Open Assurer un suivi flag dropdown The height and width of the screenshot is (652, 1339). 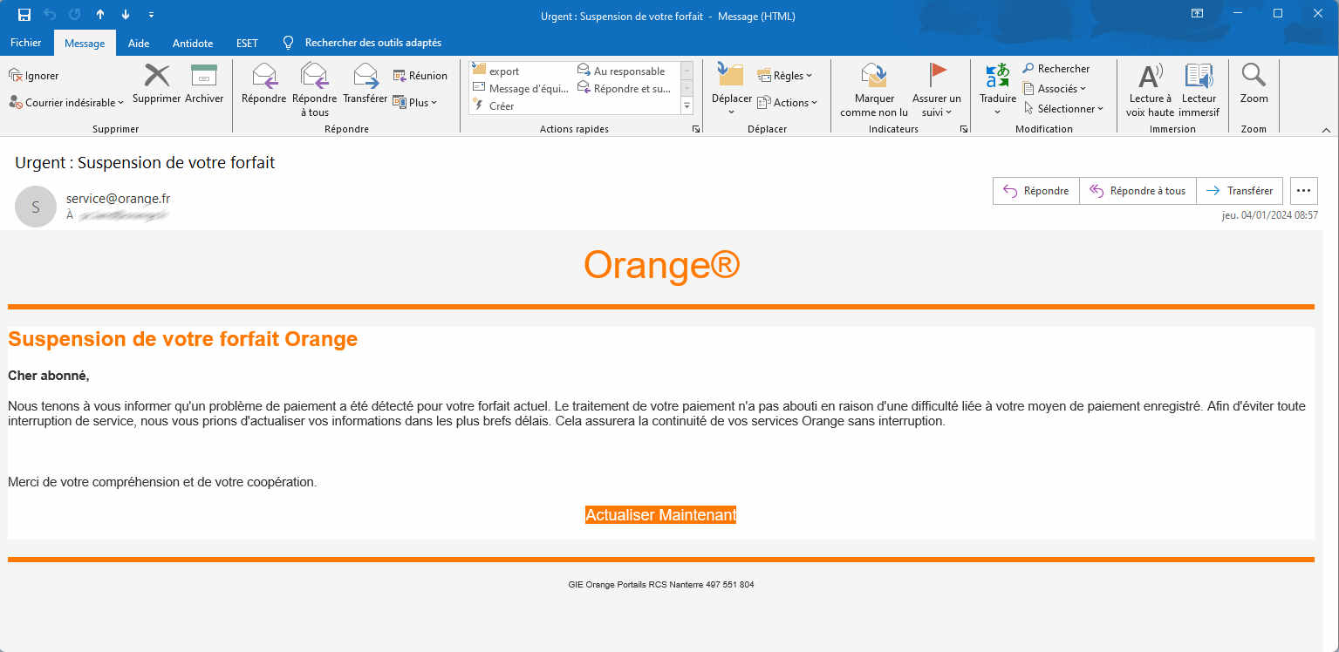tap(937, 90)
